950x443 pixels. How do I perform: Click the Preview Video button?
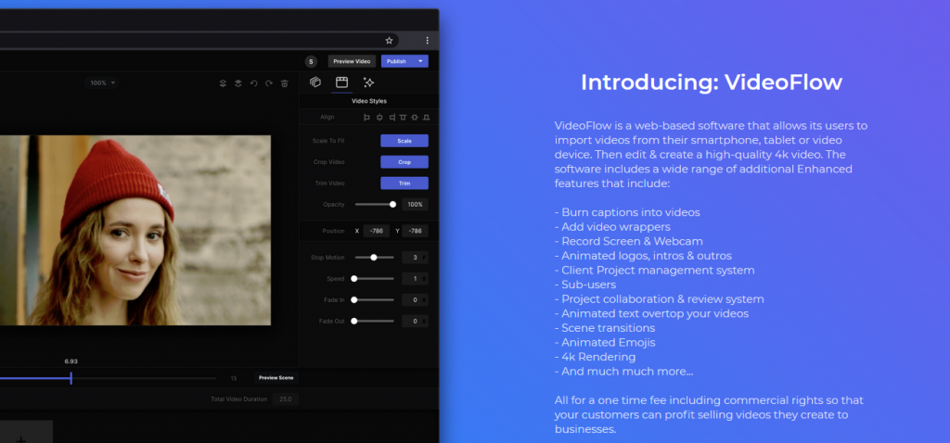click(352, 61)
